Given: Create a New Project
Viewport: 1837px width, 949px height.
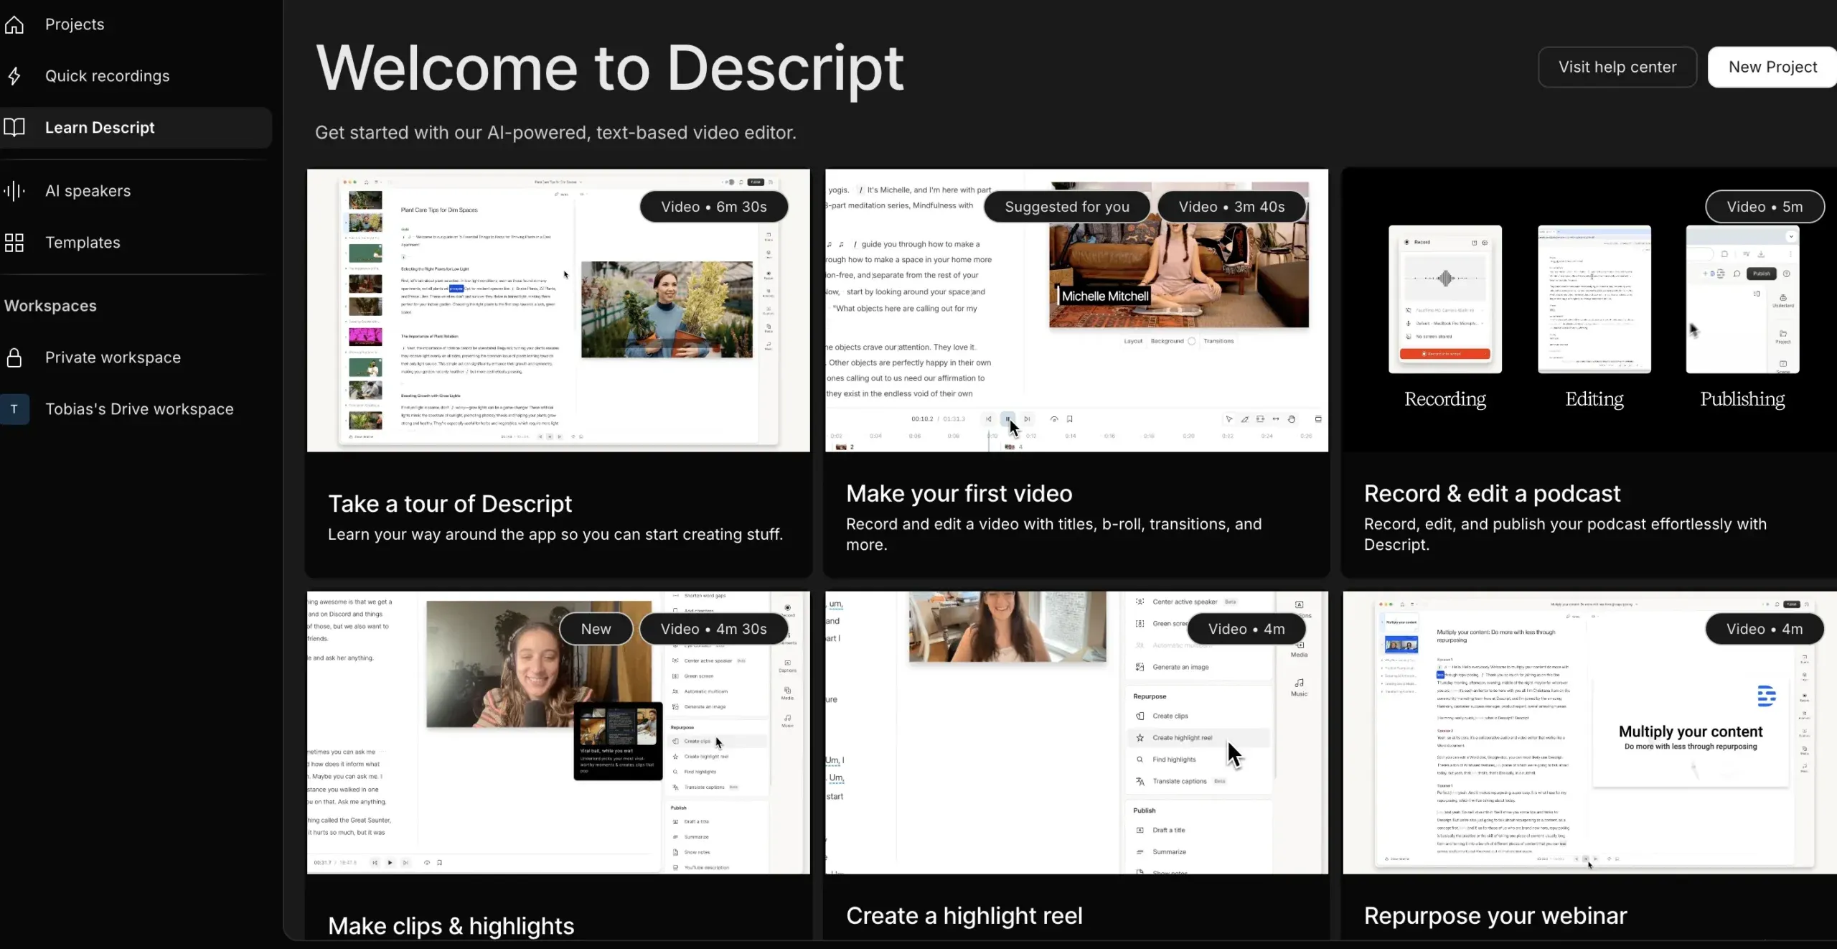Looking at the screenshot, I should coord(1772,67).
